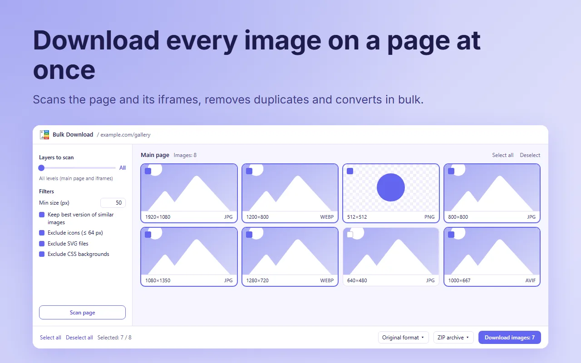
Task: Click the Layers to scan slider handle
Action: (42, 168)
